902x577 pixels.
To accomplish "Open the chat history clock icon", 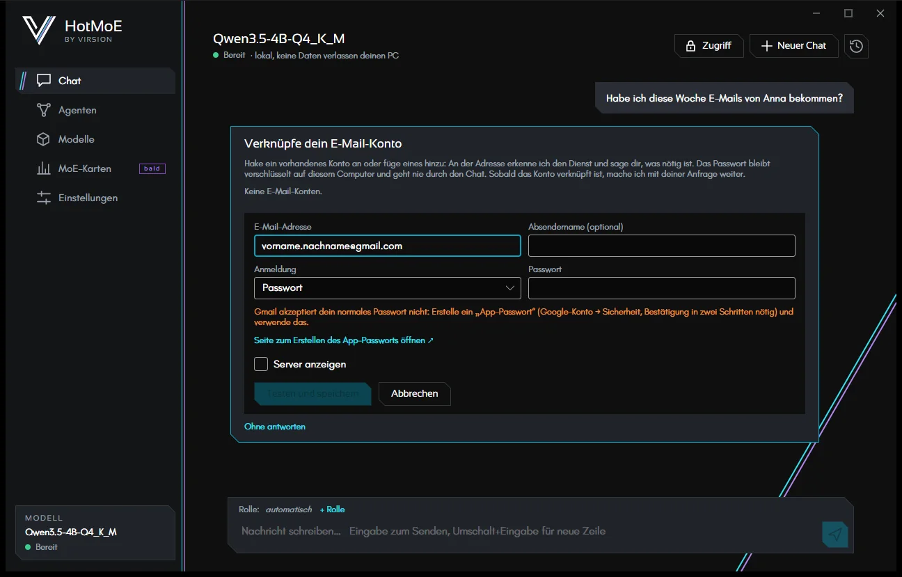I will (856, 46).
